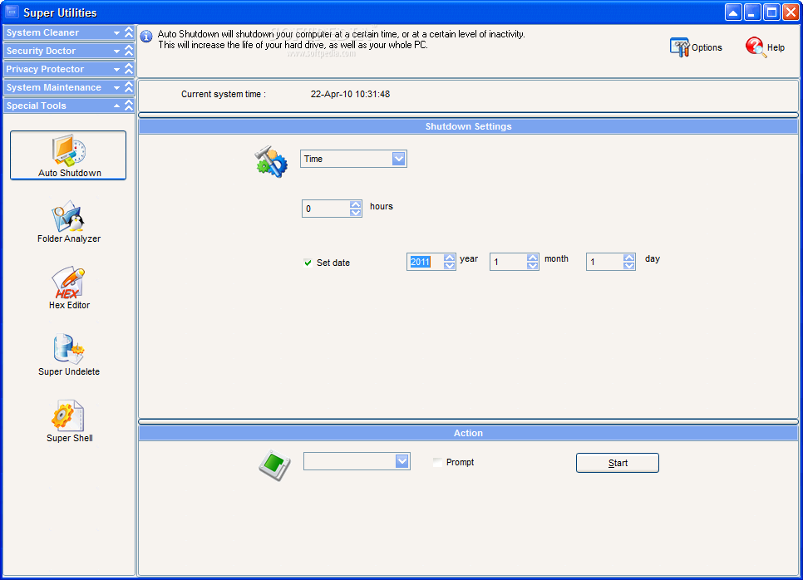803x580 pixels.
Task: Open the empty Action dropdown
Action: (402, 461)
